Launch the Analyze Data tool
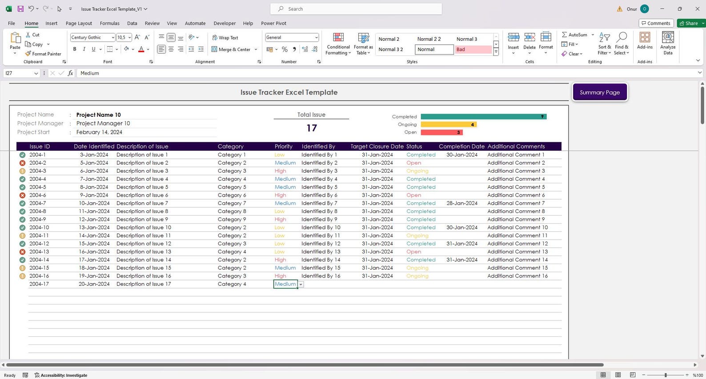 [668, 43]
